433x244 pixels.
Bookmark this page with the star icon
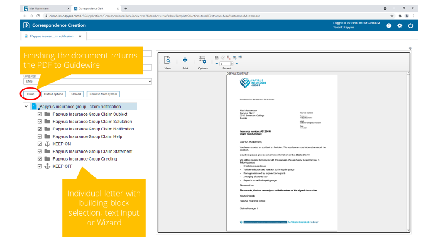[x=392, y=16]
